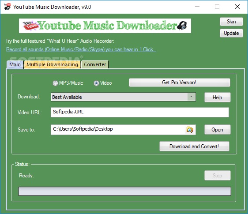The width and height of the screenshot is (248, 214).
Task: Click the Open button beside Save to
Action: point(218,130)
